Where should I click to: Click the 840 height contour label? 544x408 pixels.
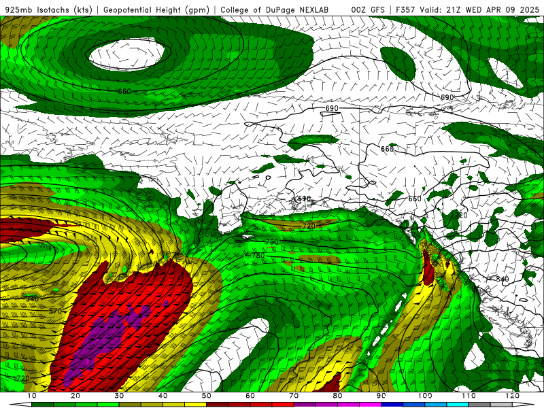[x=502, y=279]
